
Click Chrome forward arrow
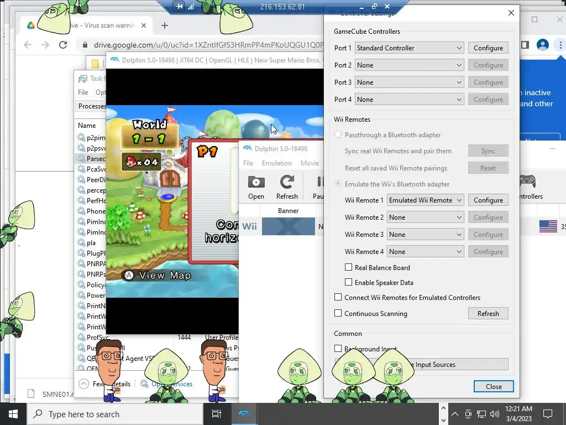click(45, 45)
